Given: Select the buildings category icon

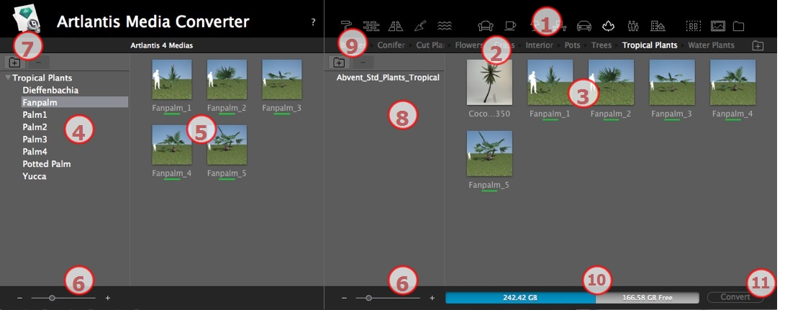Looking at the screenshot, I should (x=658, y=25).
